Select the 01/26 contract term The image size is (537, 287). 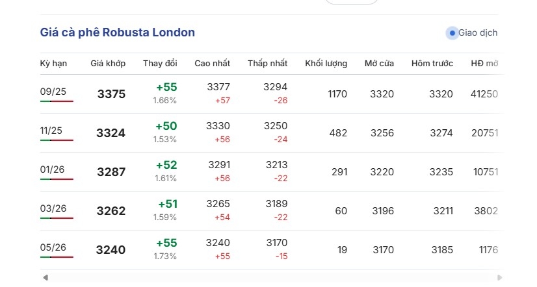click(x=52, y=169)
